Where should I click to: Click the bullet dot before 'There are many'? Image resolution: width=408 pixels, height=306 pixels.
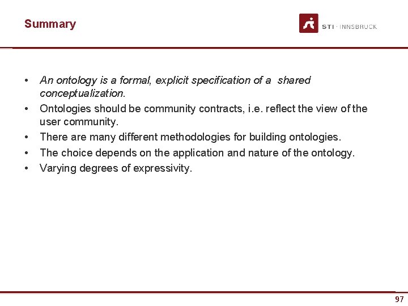(x=26, y=137)
